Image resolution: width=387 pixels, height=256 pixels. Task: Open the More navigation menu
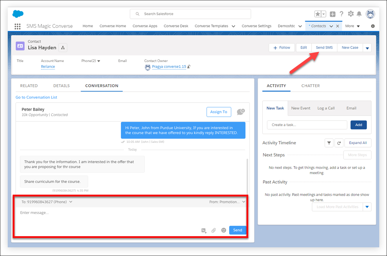point(352,26)
